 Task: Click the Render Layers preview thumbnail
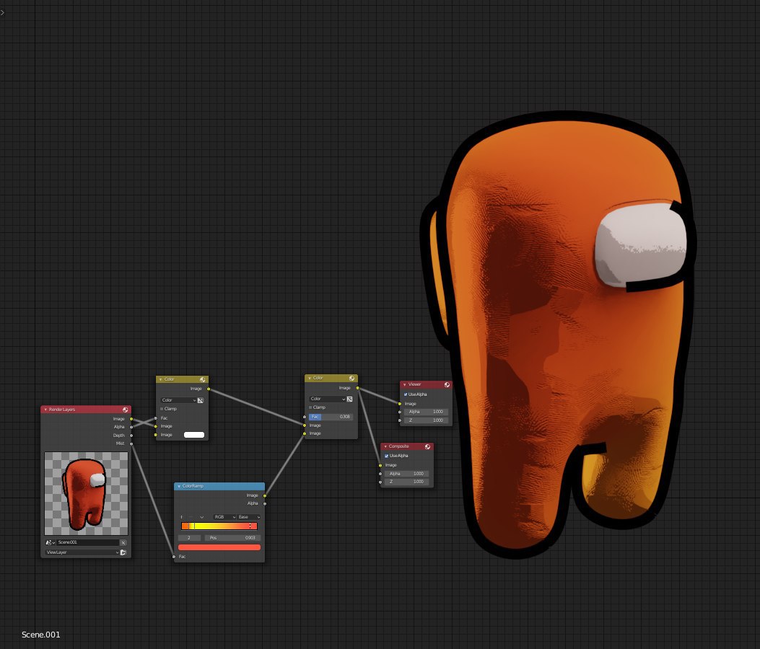pyautogui.click(x=87, y=493)
